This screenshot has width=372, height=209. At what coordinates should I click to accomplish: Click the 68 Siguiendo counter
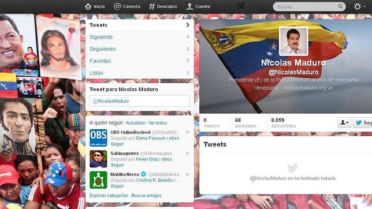tap(245, 123)
